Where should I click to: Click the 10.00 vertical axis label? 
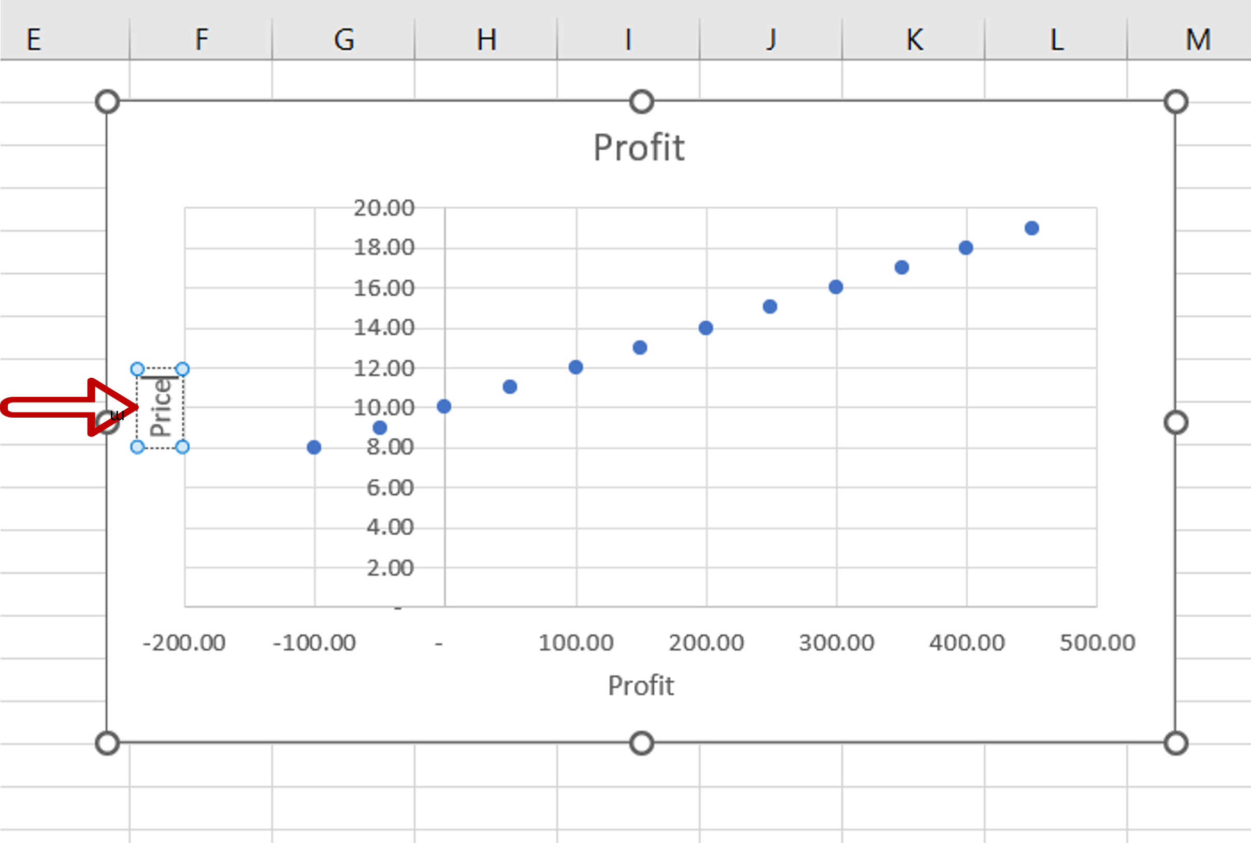pyautogui.click(x=384, y=408)
